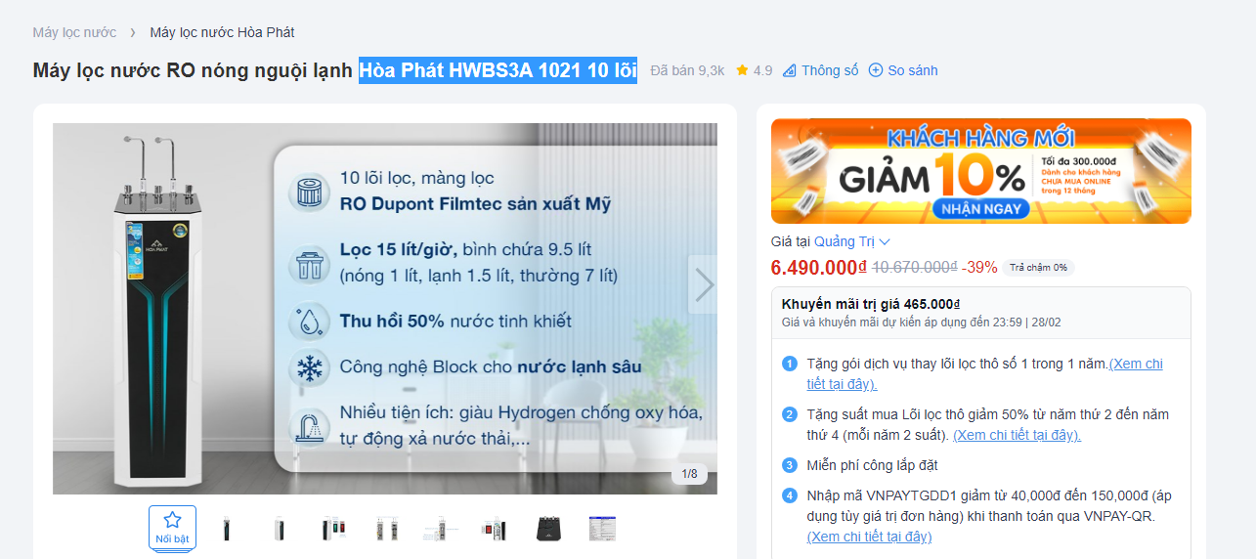Click the -39% discount label
This screenshot has width=1256, height=559.
(979, 267)
